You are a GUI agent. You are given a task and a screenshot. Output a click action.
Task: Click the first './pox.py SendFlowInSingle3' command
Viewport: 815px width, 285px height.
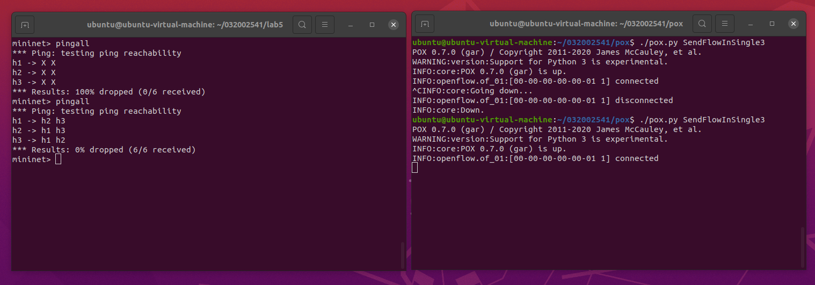coord(702,42)
